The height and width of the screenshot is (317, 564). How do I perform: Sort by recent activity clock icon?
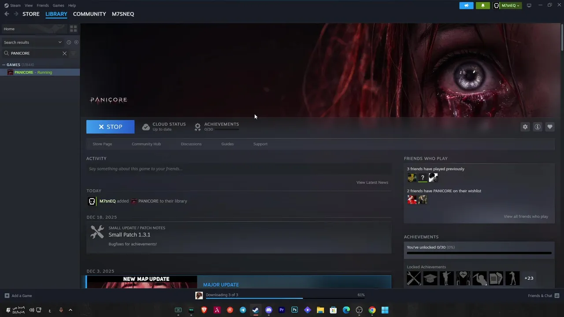69,42
